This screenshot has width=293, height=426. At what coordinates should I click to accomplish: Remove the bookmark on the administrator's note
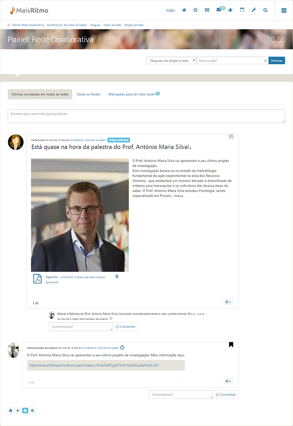coord(231,345)
